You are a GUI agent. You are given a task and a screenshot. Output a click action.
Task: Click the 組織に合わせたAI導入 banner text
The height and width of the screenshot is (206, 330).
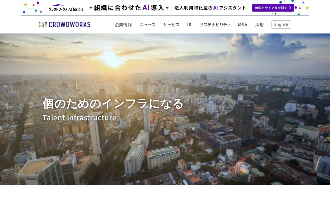(129, 8)
